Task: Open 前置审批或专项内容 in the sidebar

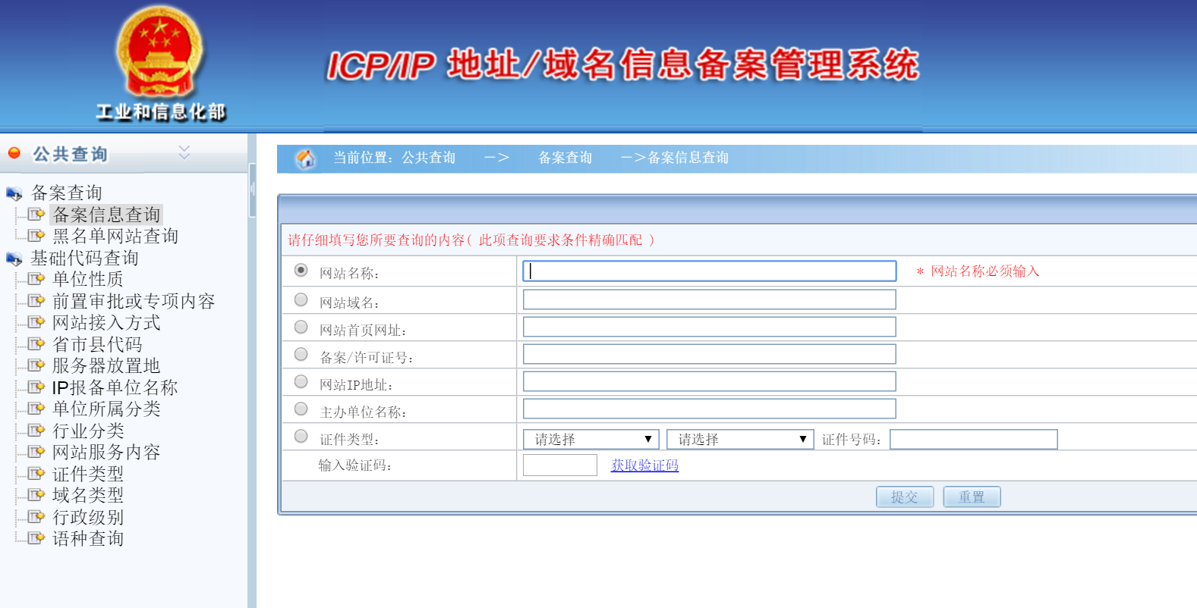Action: (x=134, y=301)
